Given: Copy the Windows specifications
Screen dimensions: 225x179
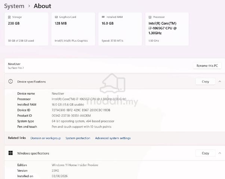Looking at the screenshot, I should pos(205,153).
